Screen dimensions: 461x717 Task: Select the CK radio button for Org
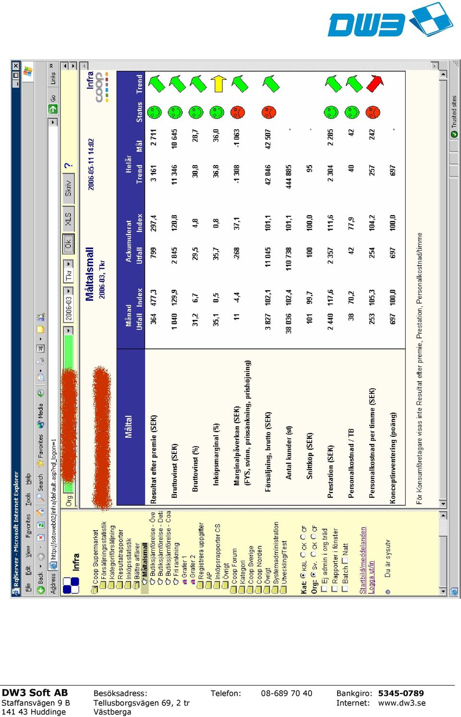point(314,554)
